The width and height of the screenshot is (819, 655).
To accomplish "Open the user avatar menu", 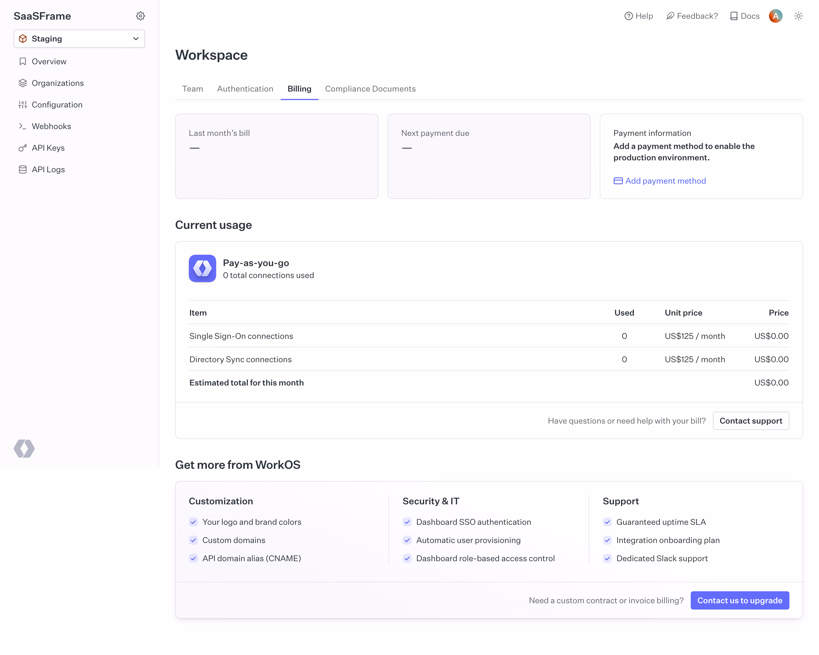I will [x=776, y=16].
